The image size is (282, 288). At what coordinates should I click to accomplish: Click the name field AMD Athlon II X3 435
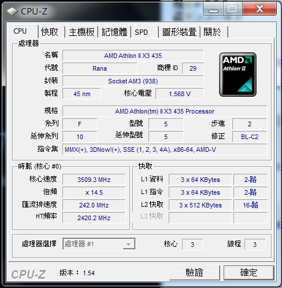(x=133, y=56)
